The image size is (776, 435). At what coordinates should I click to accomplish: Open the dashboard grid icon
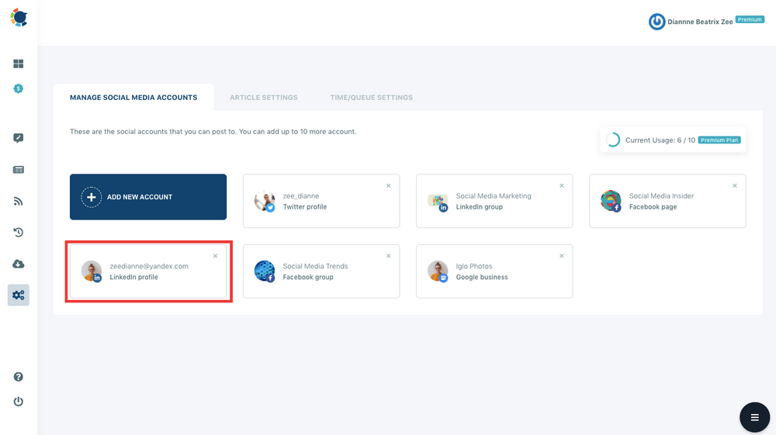19,64
